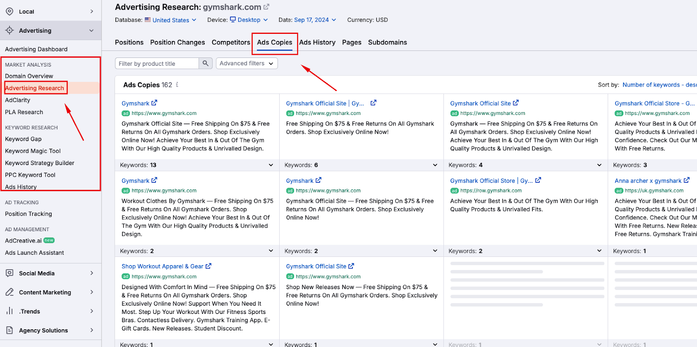Click the search magnifier button beside filter
The height and width of the screenshot is (347, 697).
pos(206,64)
